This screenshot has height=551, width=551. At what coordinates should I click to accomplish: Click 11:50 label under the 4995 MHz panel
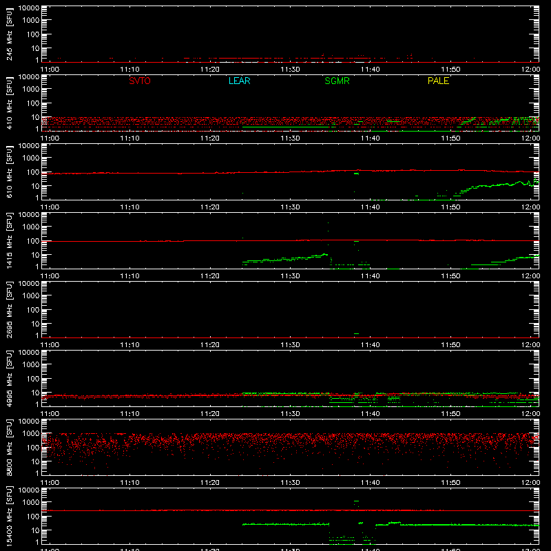point(450,414)
